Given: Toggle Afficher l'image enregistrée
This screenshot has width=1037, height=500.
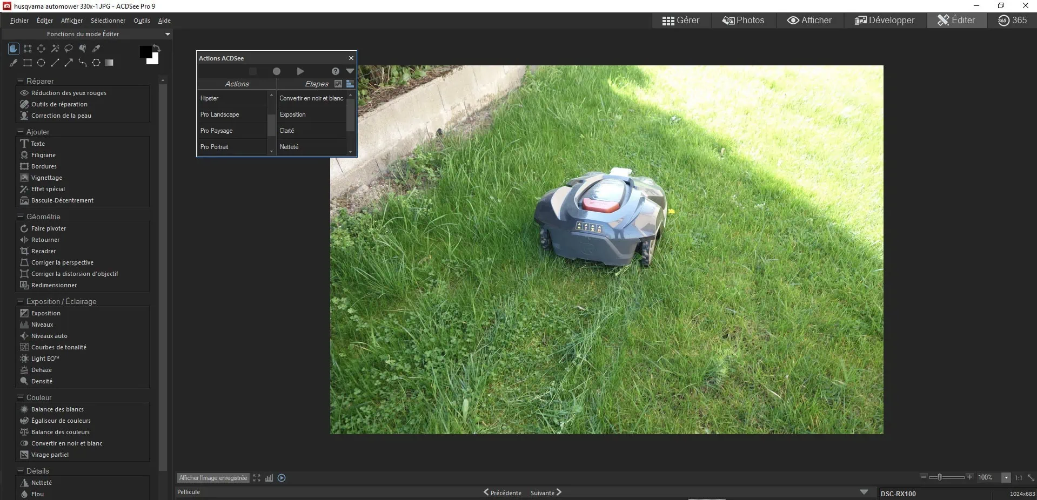Looking at the screenshot, I should pyautogui.click(x=213, y=478).
